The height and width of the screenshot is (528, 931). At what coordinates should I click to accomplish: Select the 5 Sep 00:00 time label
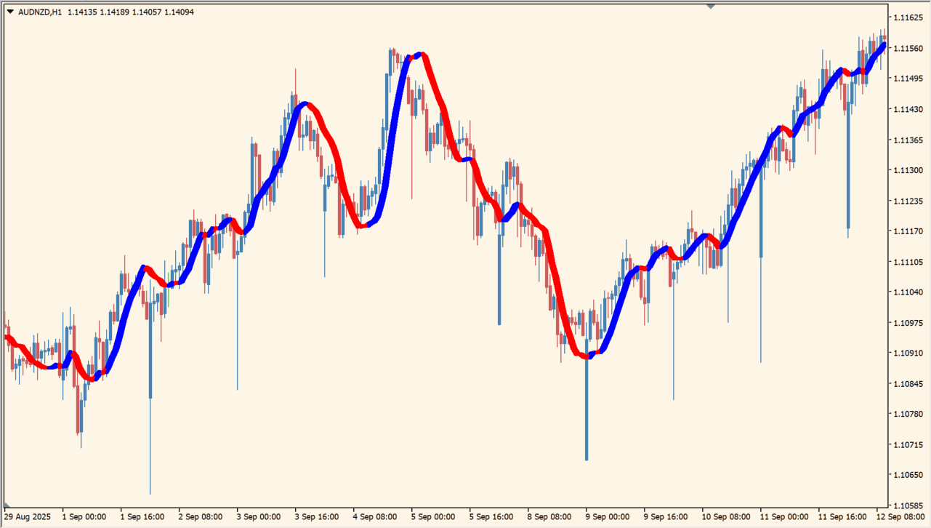pyautogui.click(x=433, y=517)
